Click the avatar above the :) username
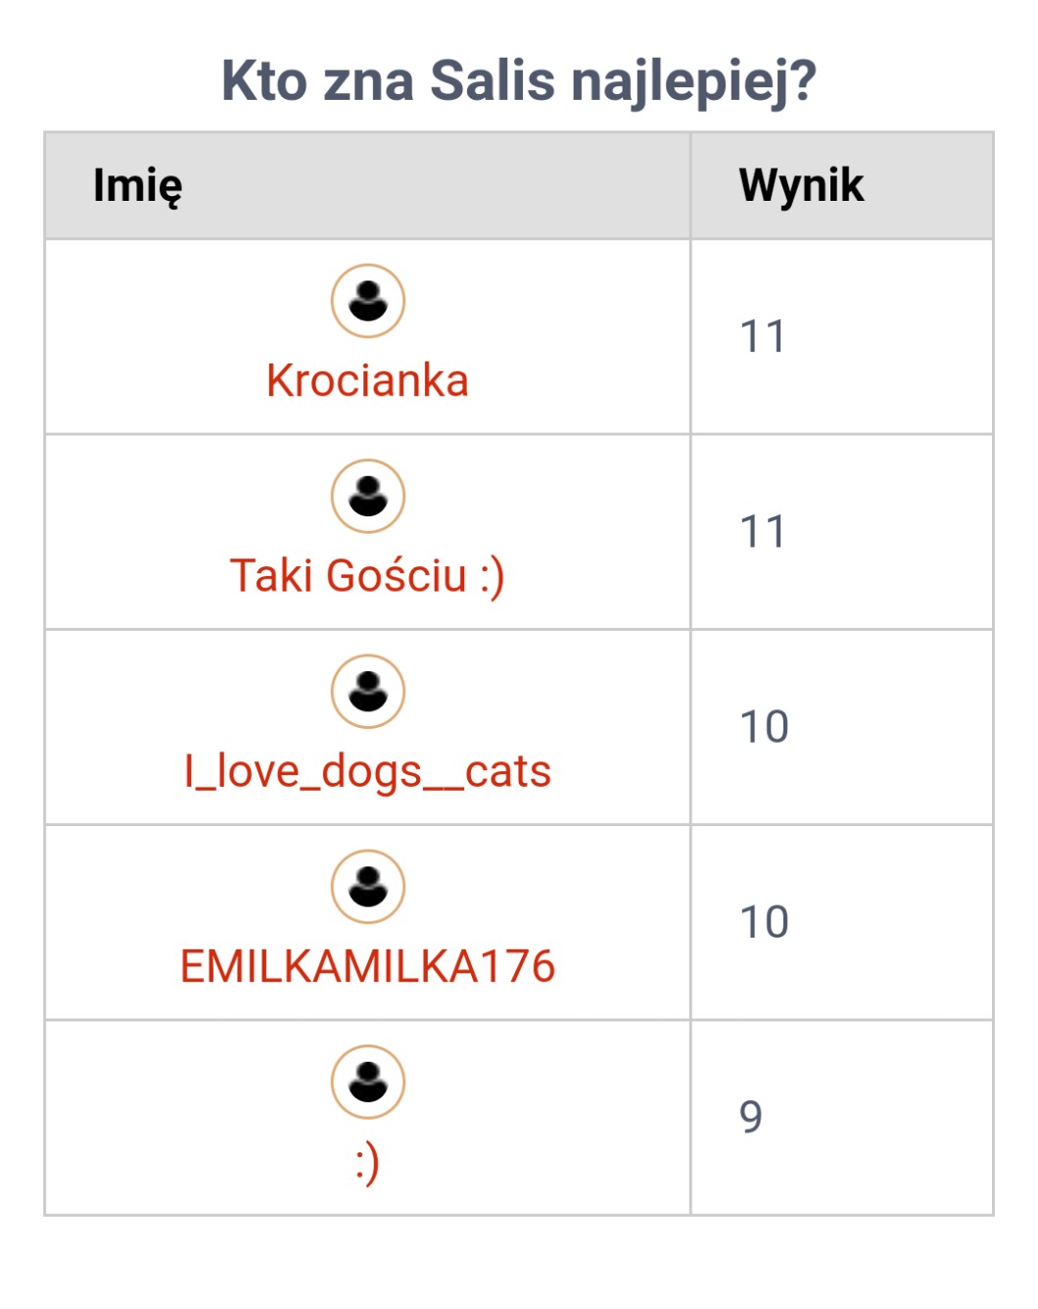This screenshot has width=1038, height=1309. pyautogui.click(x=368, y=1082)
